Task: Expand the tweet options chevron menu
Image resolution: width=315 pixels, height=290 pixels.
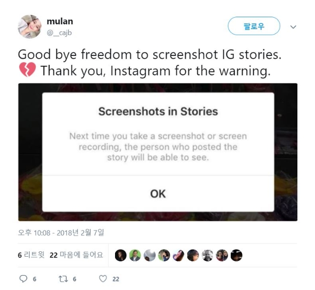Action: click(x=294, y=27)
